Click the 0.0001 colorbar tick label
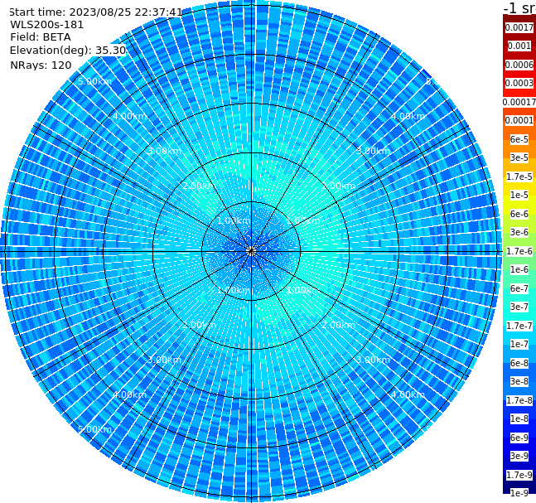536x503 pixels. (519, 120)
